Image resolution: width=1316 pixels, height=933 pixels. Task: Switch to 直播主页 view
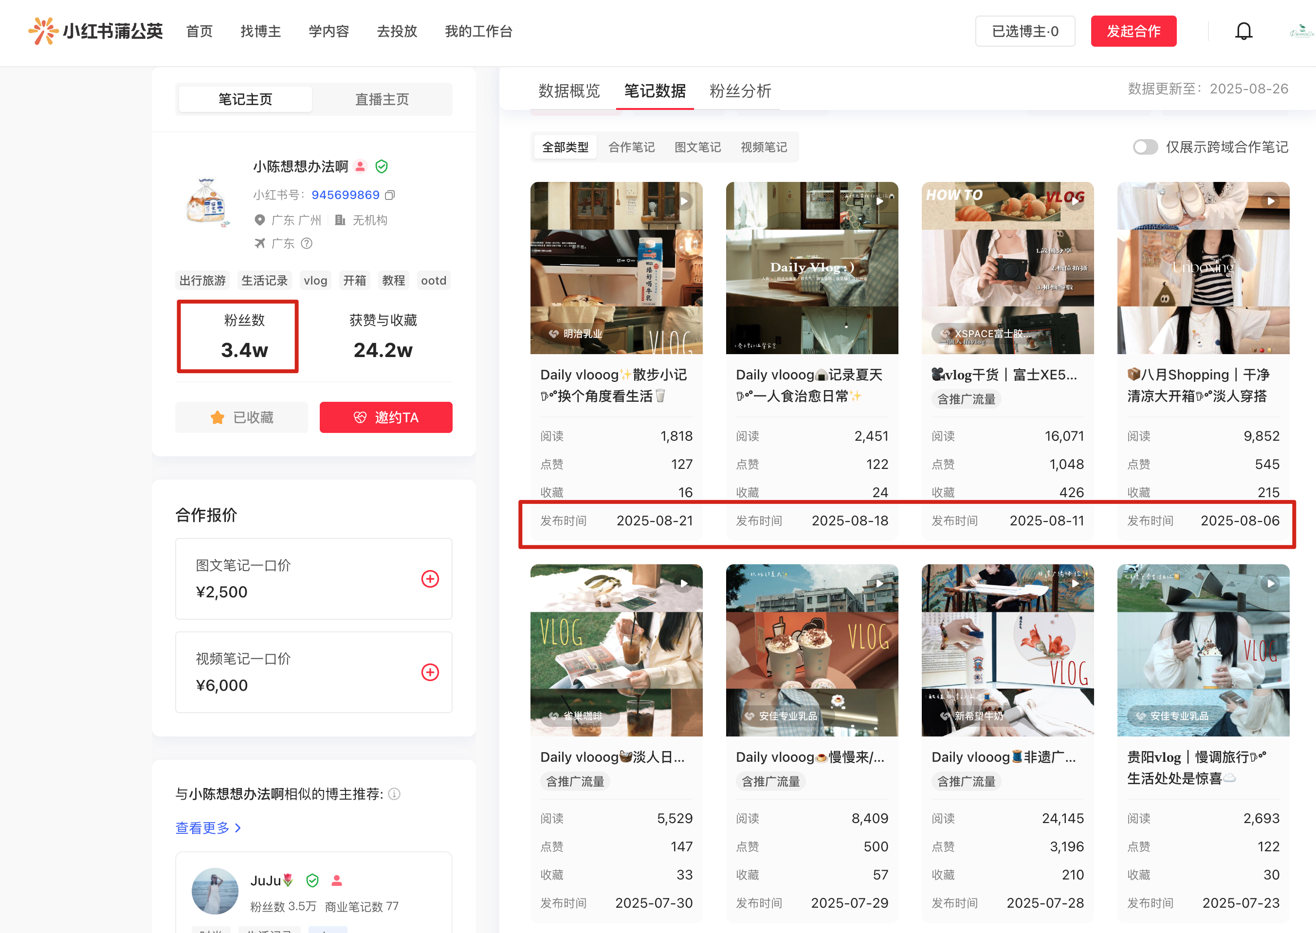click(382, 99)
